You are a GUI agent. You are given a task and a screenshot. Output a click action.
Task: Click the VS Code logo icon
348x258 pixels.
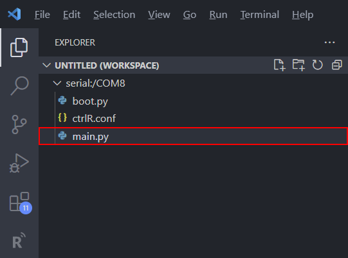14,14
